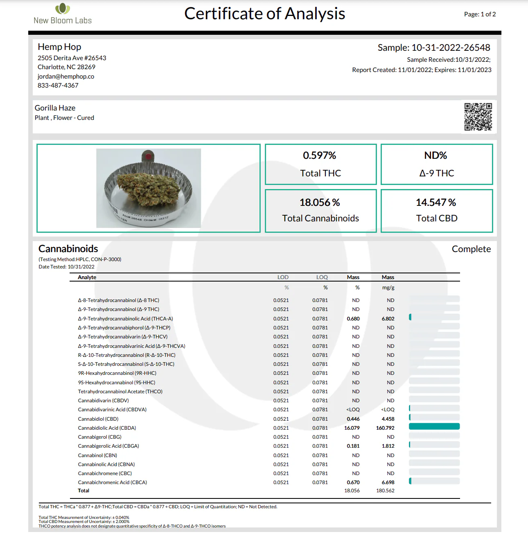The height and width of the screenshot is (541, 528).
Task: Click the Cannabichromene (CBC) row name
Action: coord(105,473)
